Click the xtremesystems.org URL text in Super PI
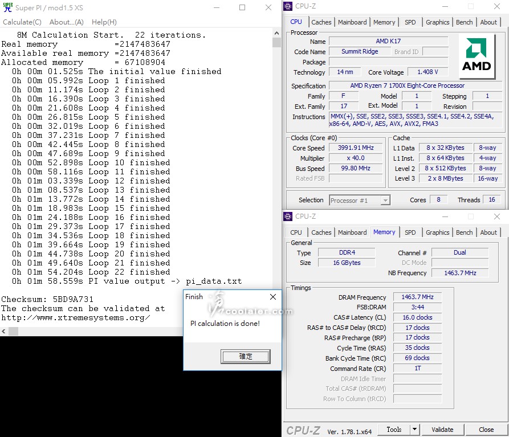The width and height of the screenshot is (509, 437). [x=76, y=317]
